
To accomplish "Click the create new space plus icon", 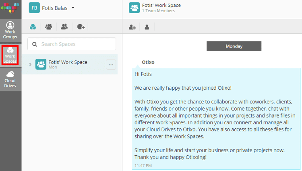I will pyautogui.click(x=81, y=27).
